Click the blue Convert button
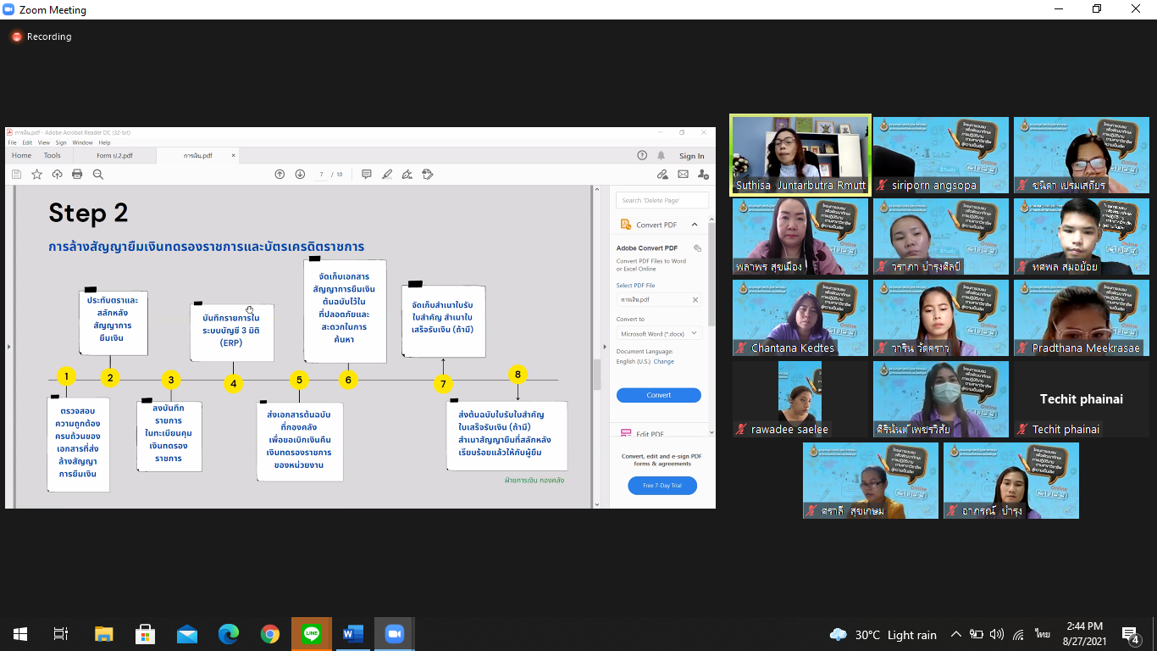Image resolution: width=1157 pixels, height=651 pixels. pyautogui.click(x=658, y=395)
